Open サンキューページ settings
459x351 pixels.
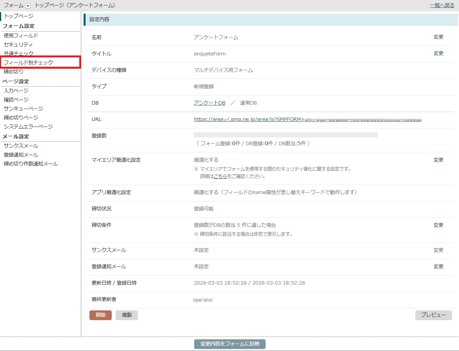point(23,109)
